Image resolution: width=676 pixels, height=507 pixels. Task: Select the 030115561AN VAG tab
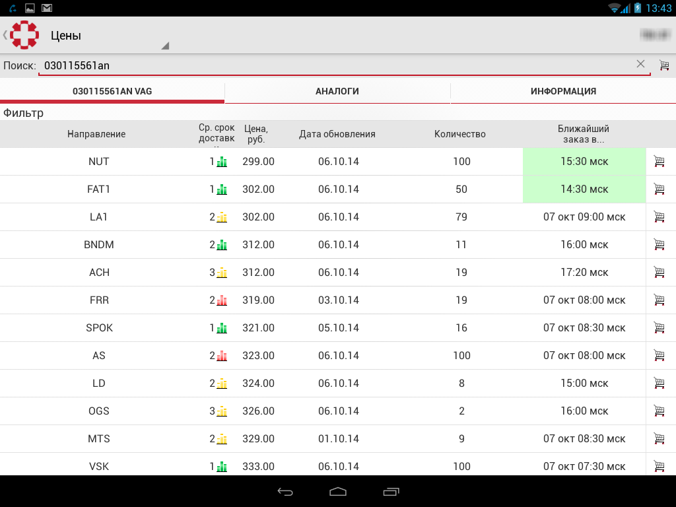[x=112, y=92]
